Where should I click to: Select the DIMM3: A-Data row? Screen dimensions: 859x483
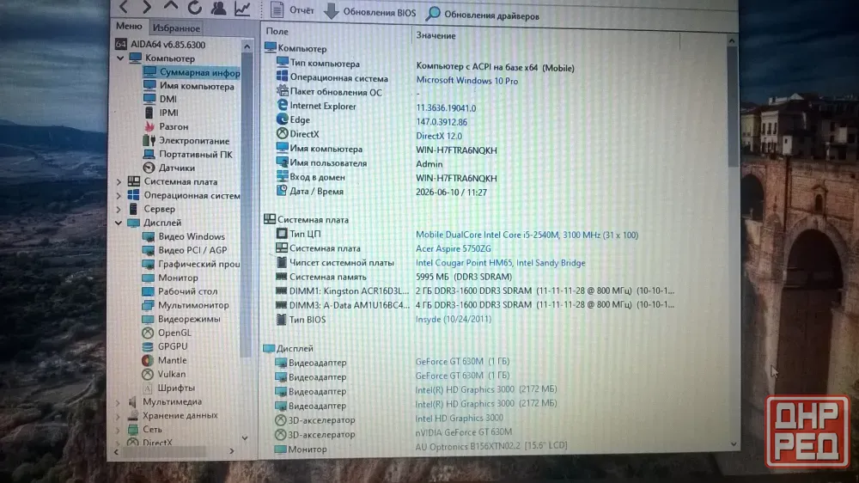point(475,305)
